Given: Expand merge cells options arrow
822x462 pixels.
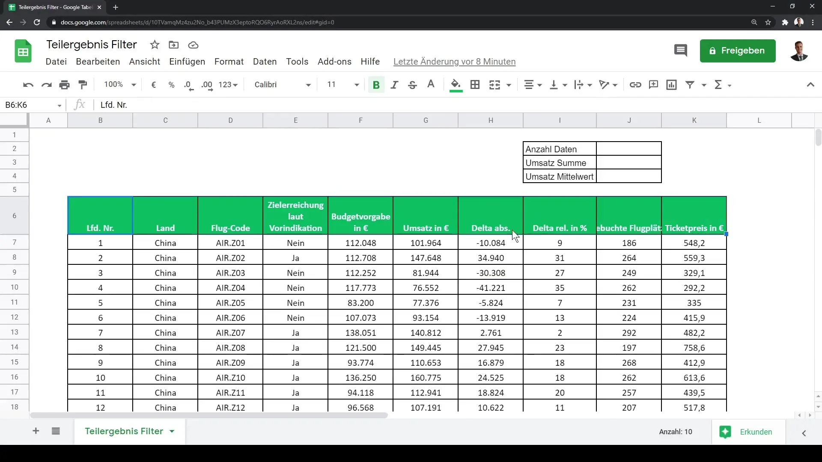Looking at the screenshot, I should click(509, 85).
